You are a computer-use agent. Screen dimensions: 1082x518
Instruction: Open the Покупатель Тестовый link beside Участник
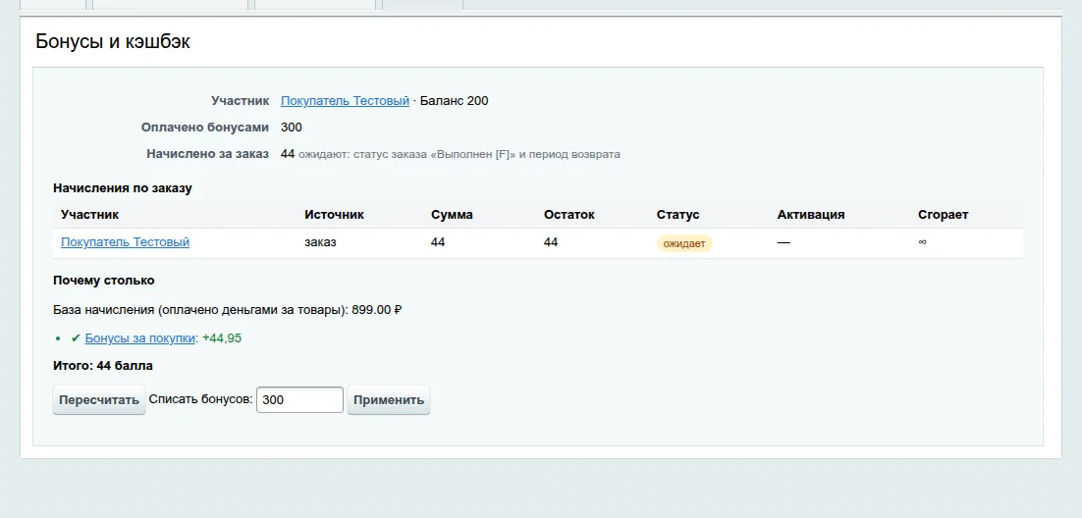click(345, 101)
